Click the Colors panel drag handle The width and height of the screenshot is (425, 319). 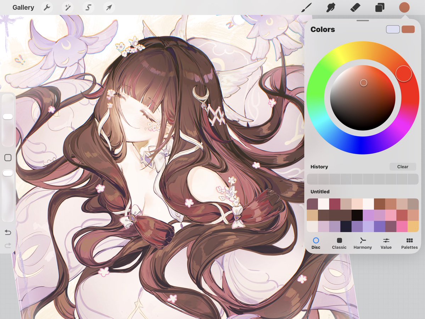click(363, 21)
